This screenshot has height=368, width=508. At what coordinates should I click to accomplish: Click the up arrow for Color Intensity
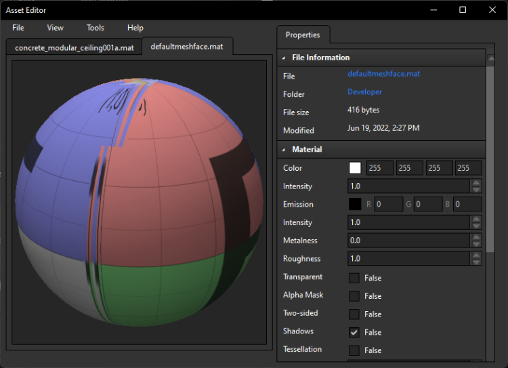coord(476,182)
